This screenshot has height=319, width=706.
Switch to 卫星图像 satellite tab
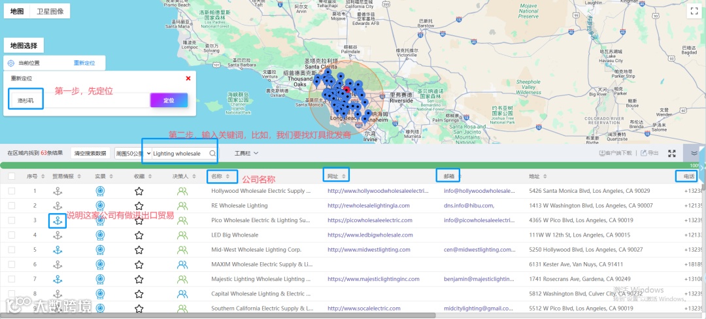pyautogui.click(x=50, y=11)
